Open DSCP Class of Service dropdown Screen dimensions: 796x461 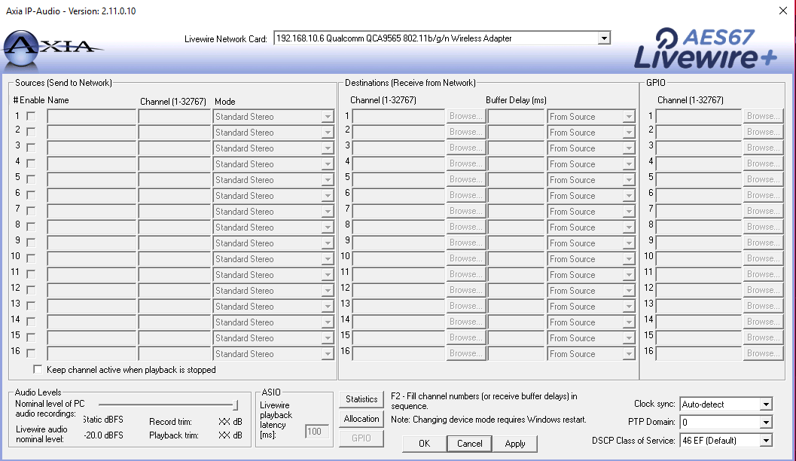click(766, 441)
